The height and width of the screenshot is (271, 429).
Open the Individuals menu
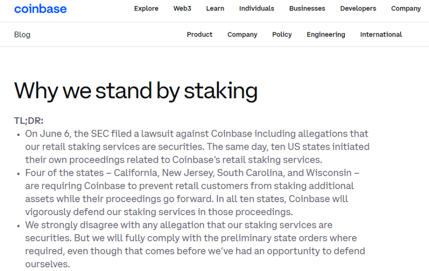click(256, 8)
